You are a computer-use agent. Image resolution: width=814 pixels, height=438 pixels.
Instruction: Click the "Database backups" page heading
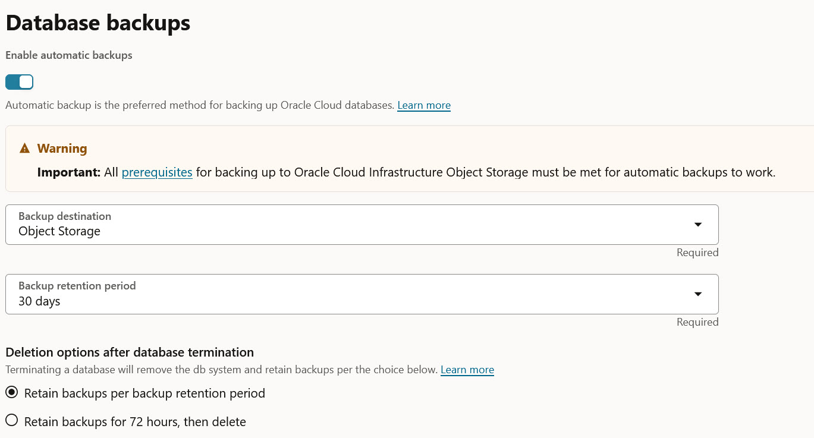pyautogui.click(x=98, y=23)
